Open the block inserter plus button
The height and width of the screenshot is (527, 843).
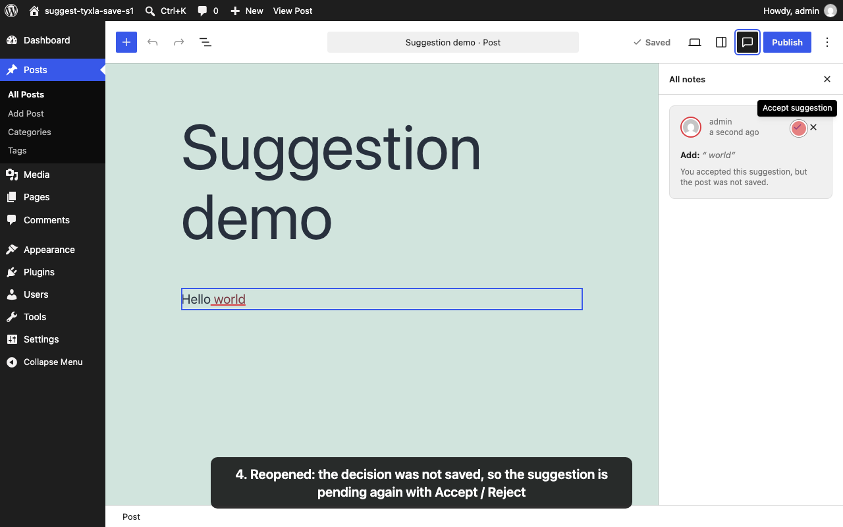click(126, 42)
